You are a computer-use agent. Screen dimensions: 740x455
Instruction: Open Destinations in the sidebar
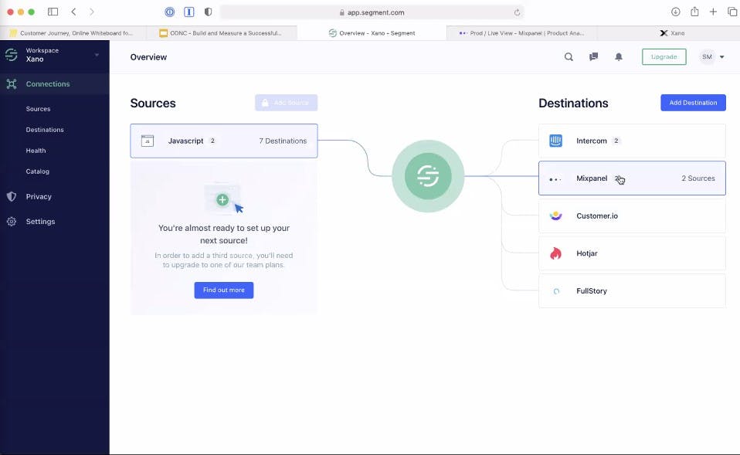(x=45, y=130)
